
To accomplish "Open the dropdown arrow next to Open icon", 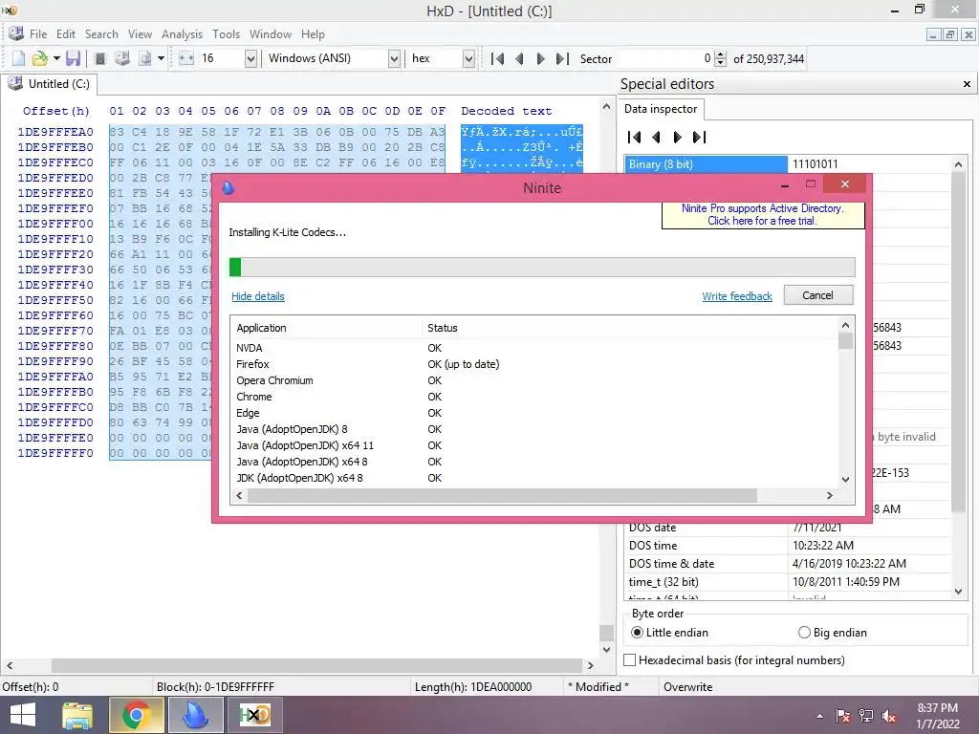I will pyautogui.click(x=56, y=58).
